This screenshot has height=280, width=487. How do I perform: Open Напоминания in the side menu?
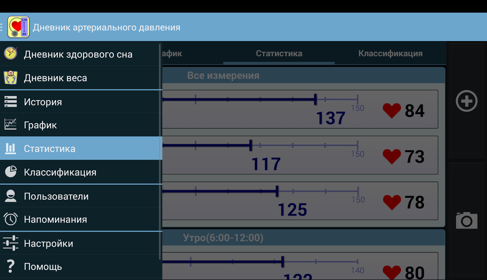(81, 219)
